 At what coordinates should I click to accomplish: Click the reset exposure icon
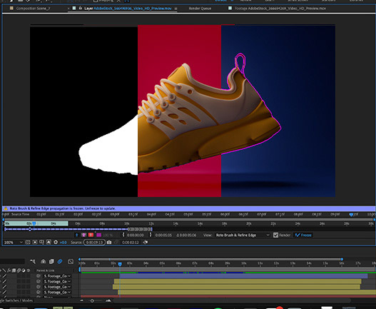coord(56,243)
